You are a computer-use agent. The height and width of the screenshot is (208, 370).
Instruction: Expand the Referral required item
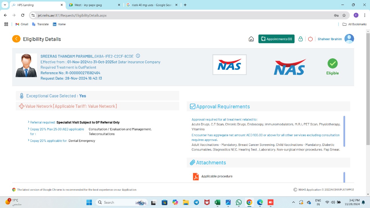(x=29, y=122)
